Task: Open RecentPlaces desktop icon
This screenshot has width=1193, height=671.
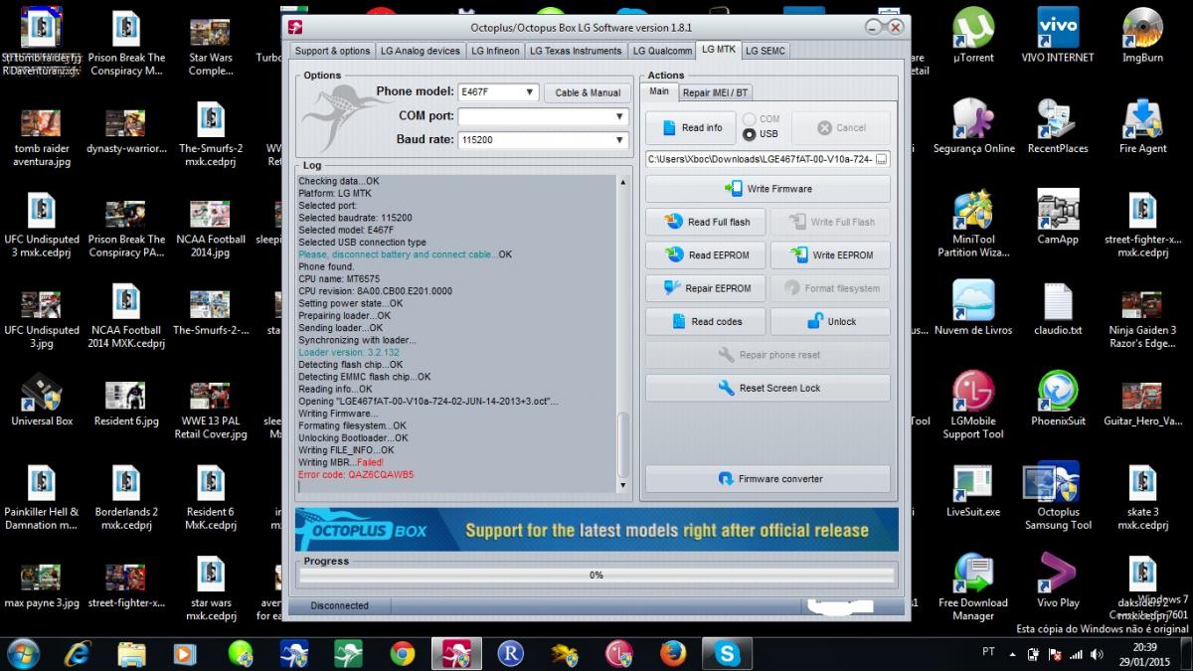Action: pyautogui.click(x=1058, y=126)
